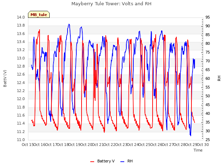Screen dimensions: 224x168
Task: Click the 11.6 left axis tick
Action: pos(21,115)
